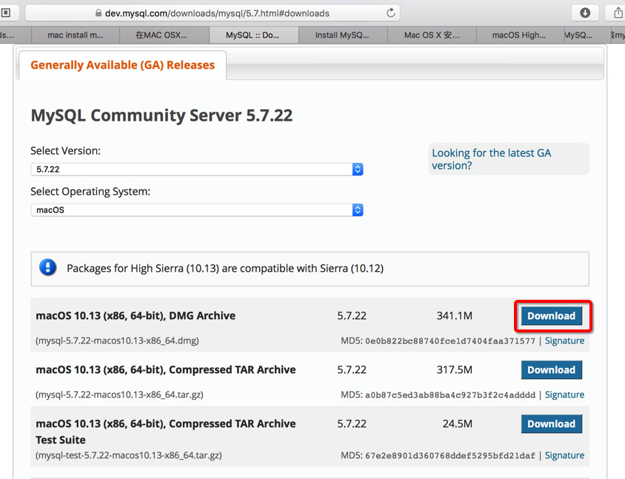This screenshot has height=479, width=625.
Task: Click the Safari share icon
Action: coord(618,13)
